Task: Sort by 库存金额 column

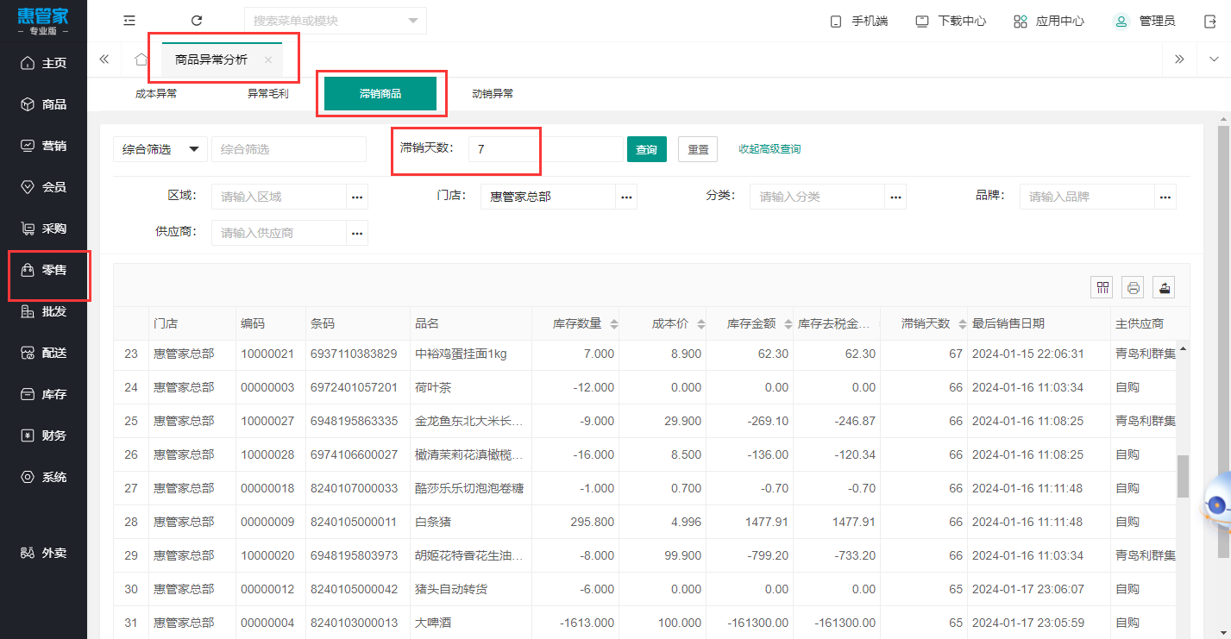Action: click(x=788, y=324)
